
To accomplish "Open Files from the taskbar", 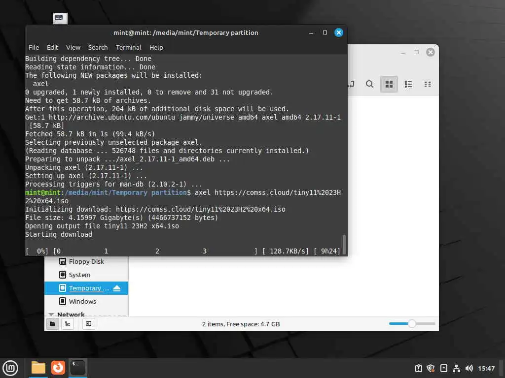I will [38, 368].
